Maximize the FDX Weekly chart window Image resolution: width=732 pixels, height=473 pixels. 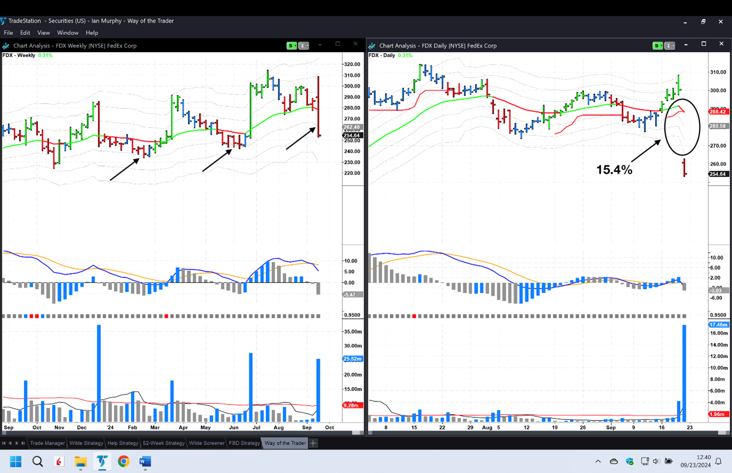click(x=338, y=44)
